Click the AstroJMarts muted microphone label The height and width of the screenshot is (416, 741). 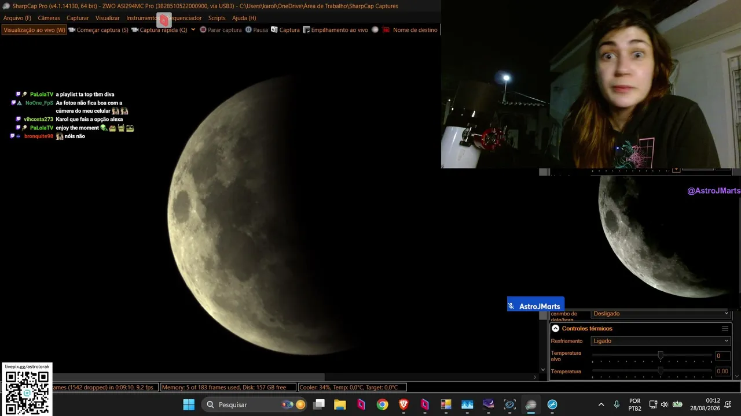coord(535,304)
